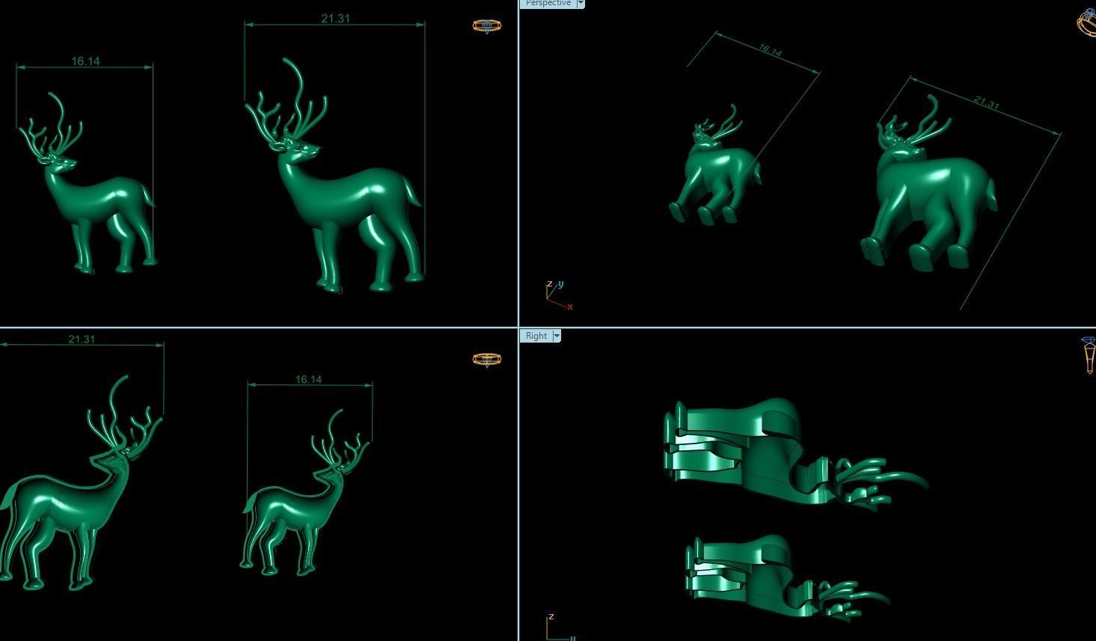Screen dimensions: 1096x641
Task: Click the XYZ axis icon in the Perspective viewport
Action: (x=559, y=295)
